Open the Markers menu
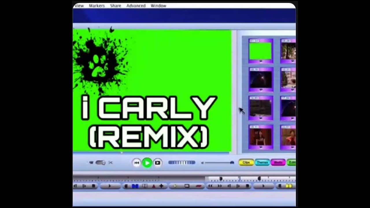 (x=97, y=6)
